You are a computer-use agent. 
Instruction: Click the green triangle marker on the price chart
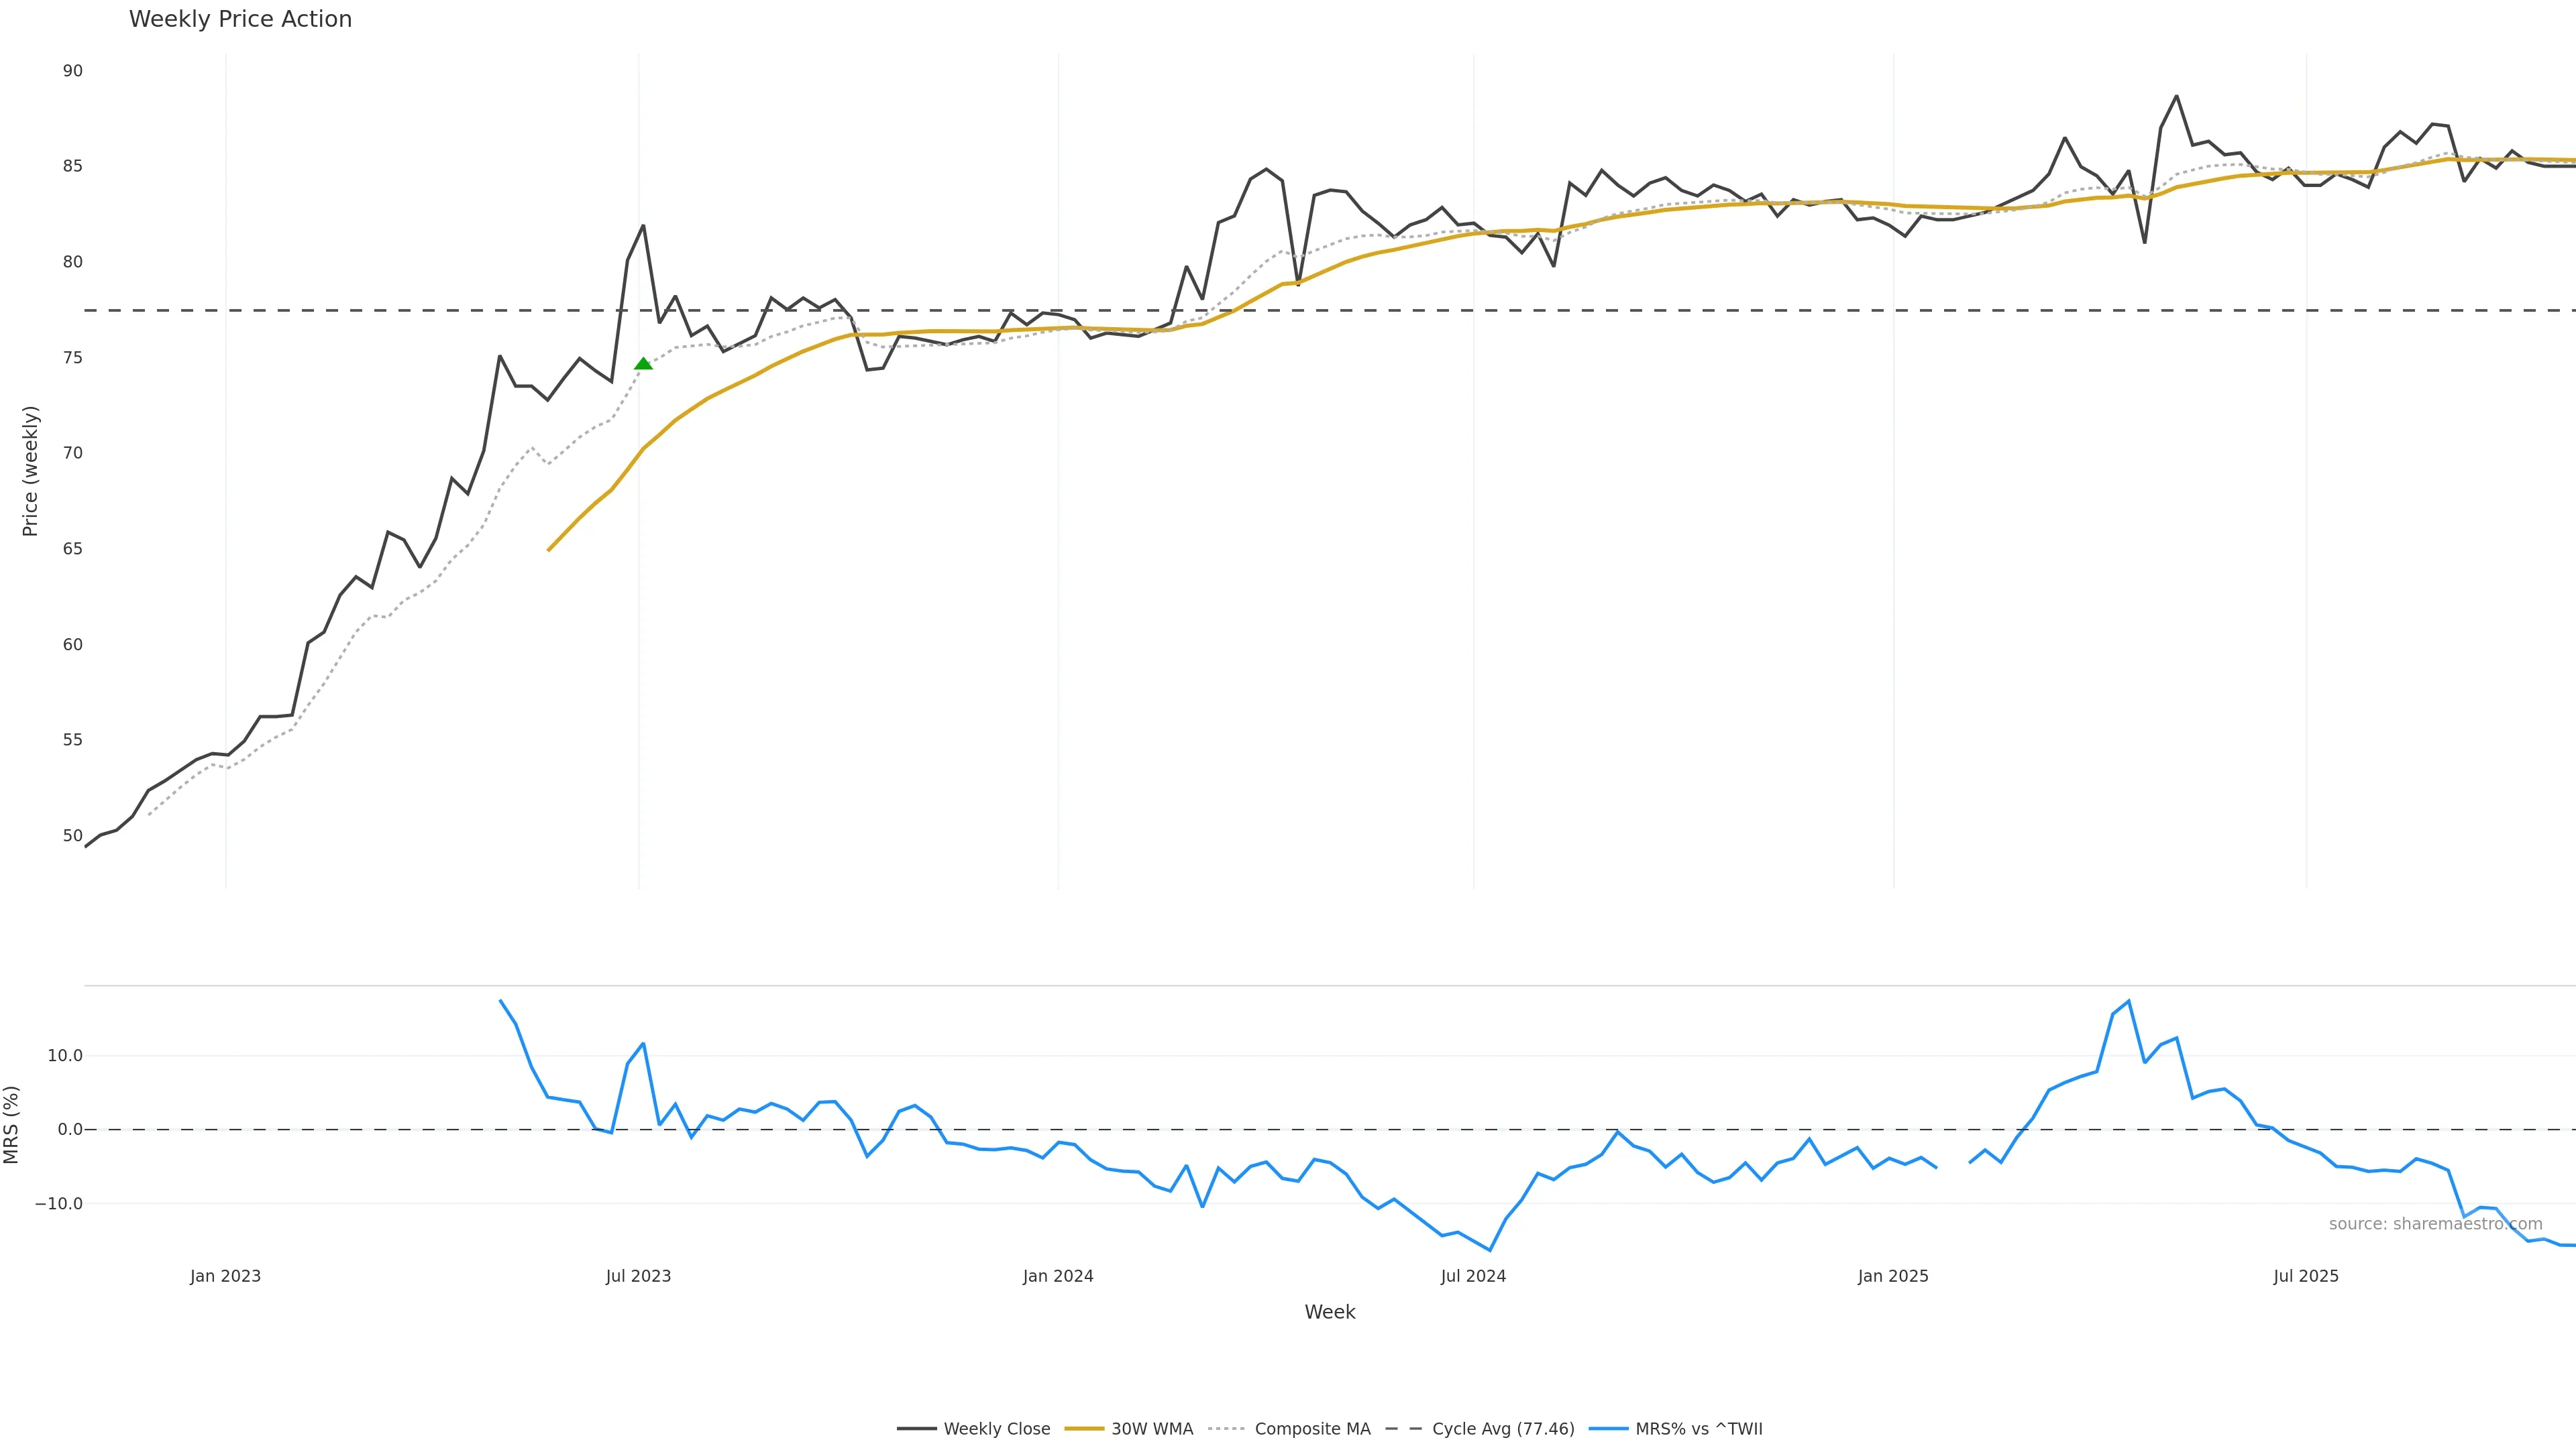point(643,364)
